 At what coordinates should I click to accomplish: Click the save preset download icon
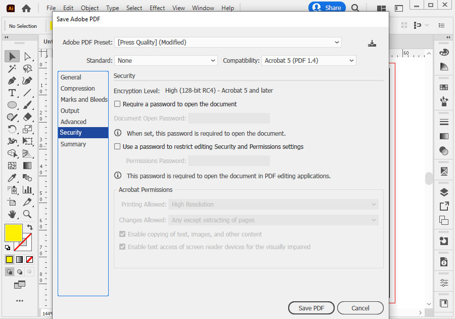click(x=372, y=44)
